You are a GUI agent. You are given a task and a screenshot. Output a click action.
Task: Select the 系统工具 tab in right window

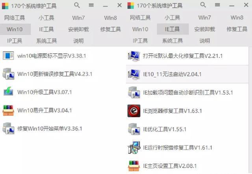[172, 41]
